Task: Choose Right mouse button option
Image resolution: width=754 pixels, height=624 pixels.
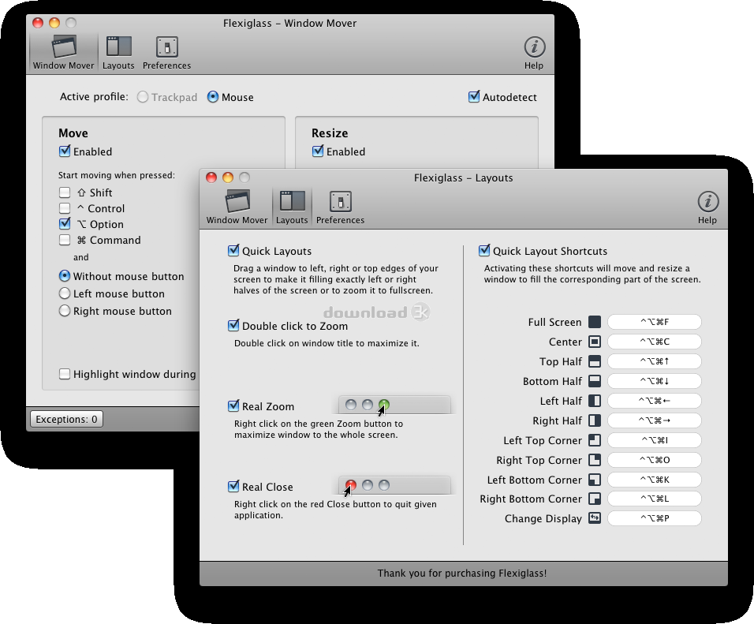Action: 65,311
